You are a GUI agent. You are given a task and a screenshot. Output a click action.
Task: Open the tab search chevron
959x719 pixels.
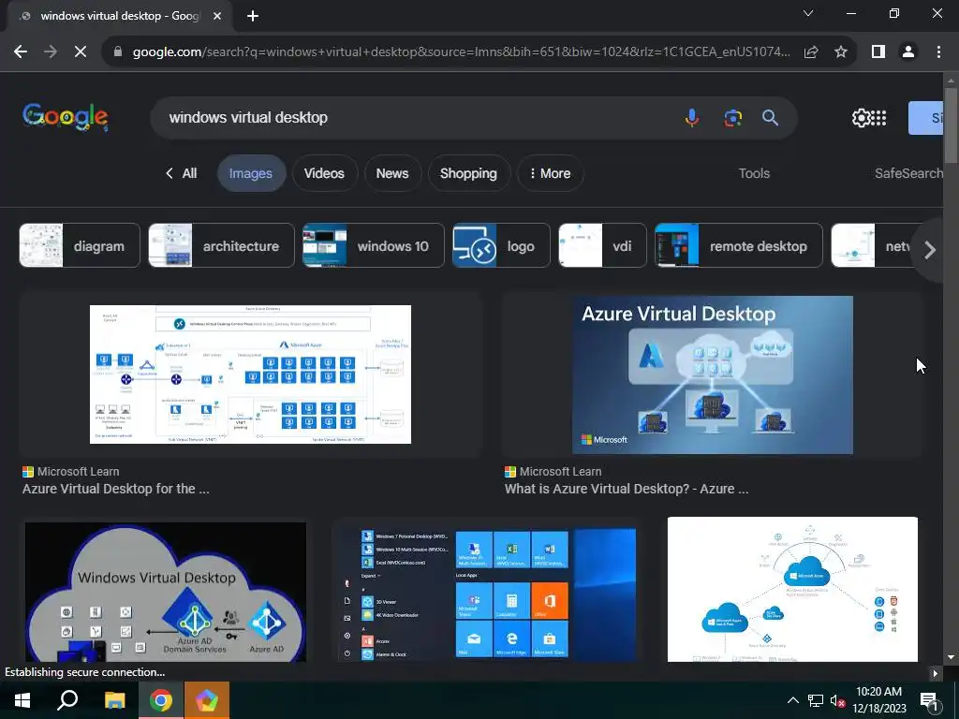808,13
